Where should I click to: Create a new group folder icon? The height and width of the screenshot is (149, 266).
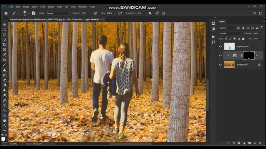click(x=249, y=143)
